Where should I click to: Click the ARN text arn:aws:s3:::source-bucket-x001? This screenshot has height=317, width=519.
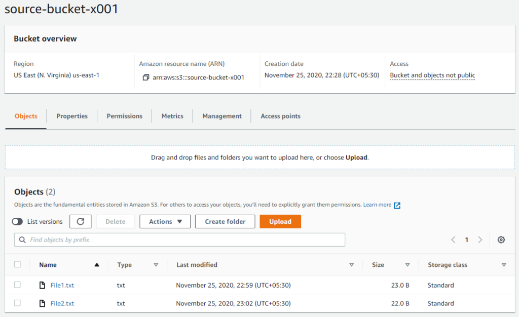[198, 77]
